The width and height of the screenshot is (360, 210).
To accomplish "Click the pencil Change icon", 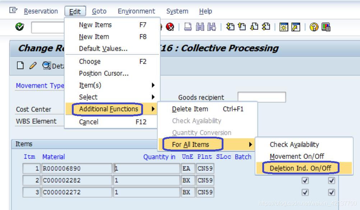I will coord(33,66).
